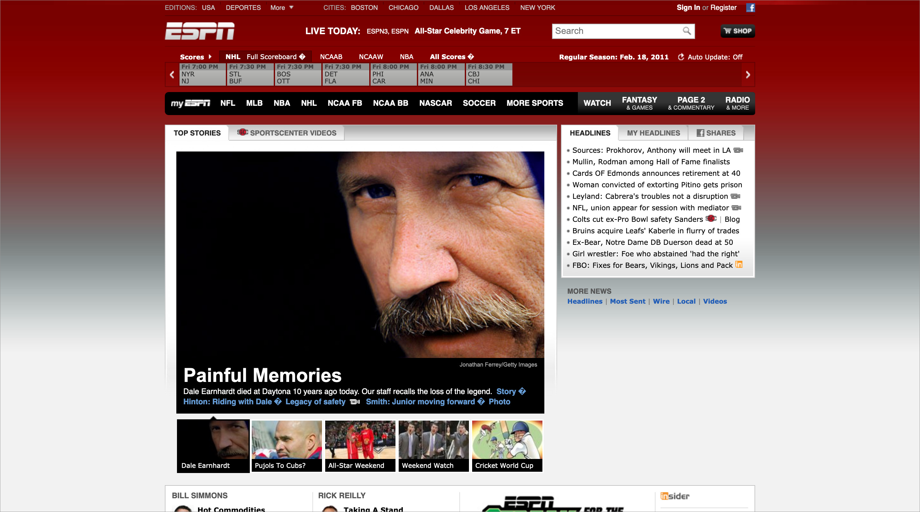Click the Search input field
920x512 pixels.
[x=617, y=31]
